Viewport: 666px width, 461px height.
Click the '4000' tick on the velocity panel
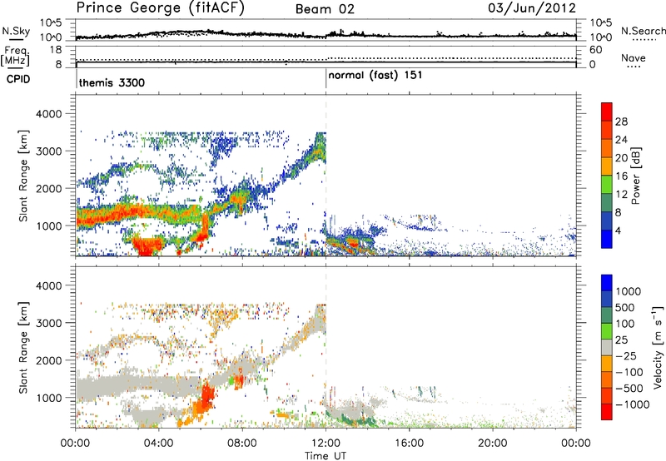click(x=49, y=285)
